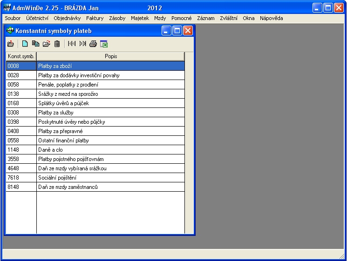Select the 0058 symbol cell
This screenshot has height=261, width=347.
pyautogui.click(x=21, y=84)
